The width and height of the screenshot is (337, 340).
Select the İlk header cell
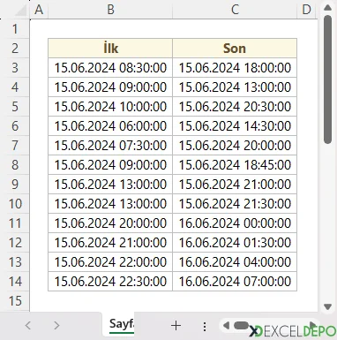point(110,48)
